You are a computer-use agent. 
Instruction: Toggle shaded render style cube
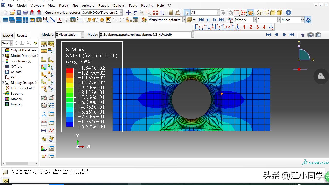(280, 13)
